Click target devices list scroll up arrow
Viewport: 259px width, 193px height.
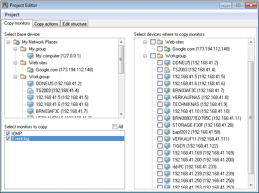point(251,42)
